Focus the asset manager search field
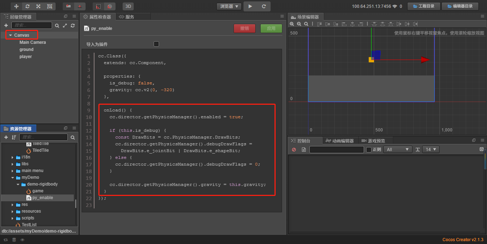The image size is (487, 244). 43,137
